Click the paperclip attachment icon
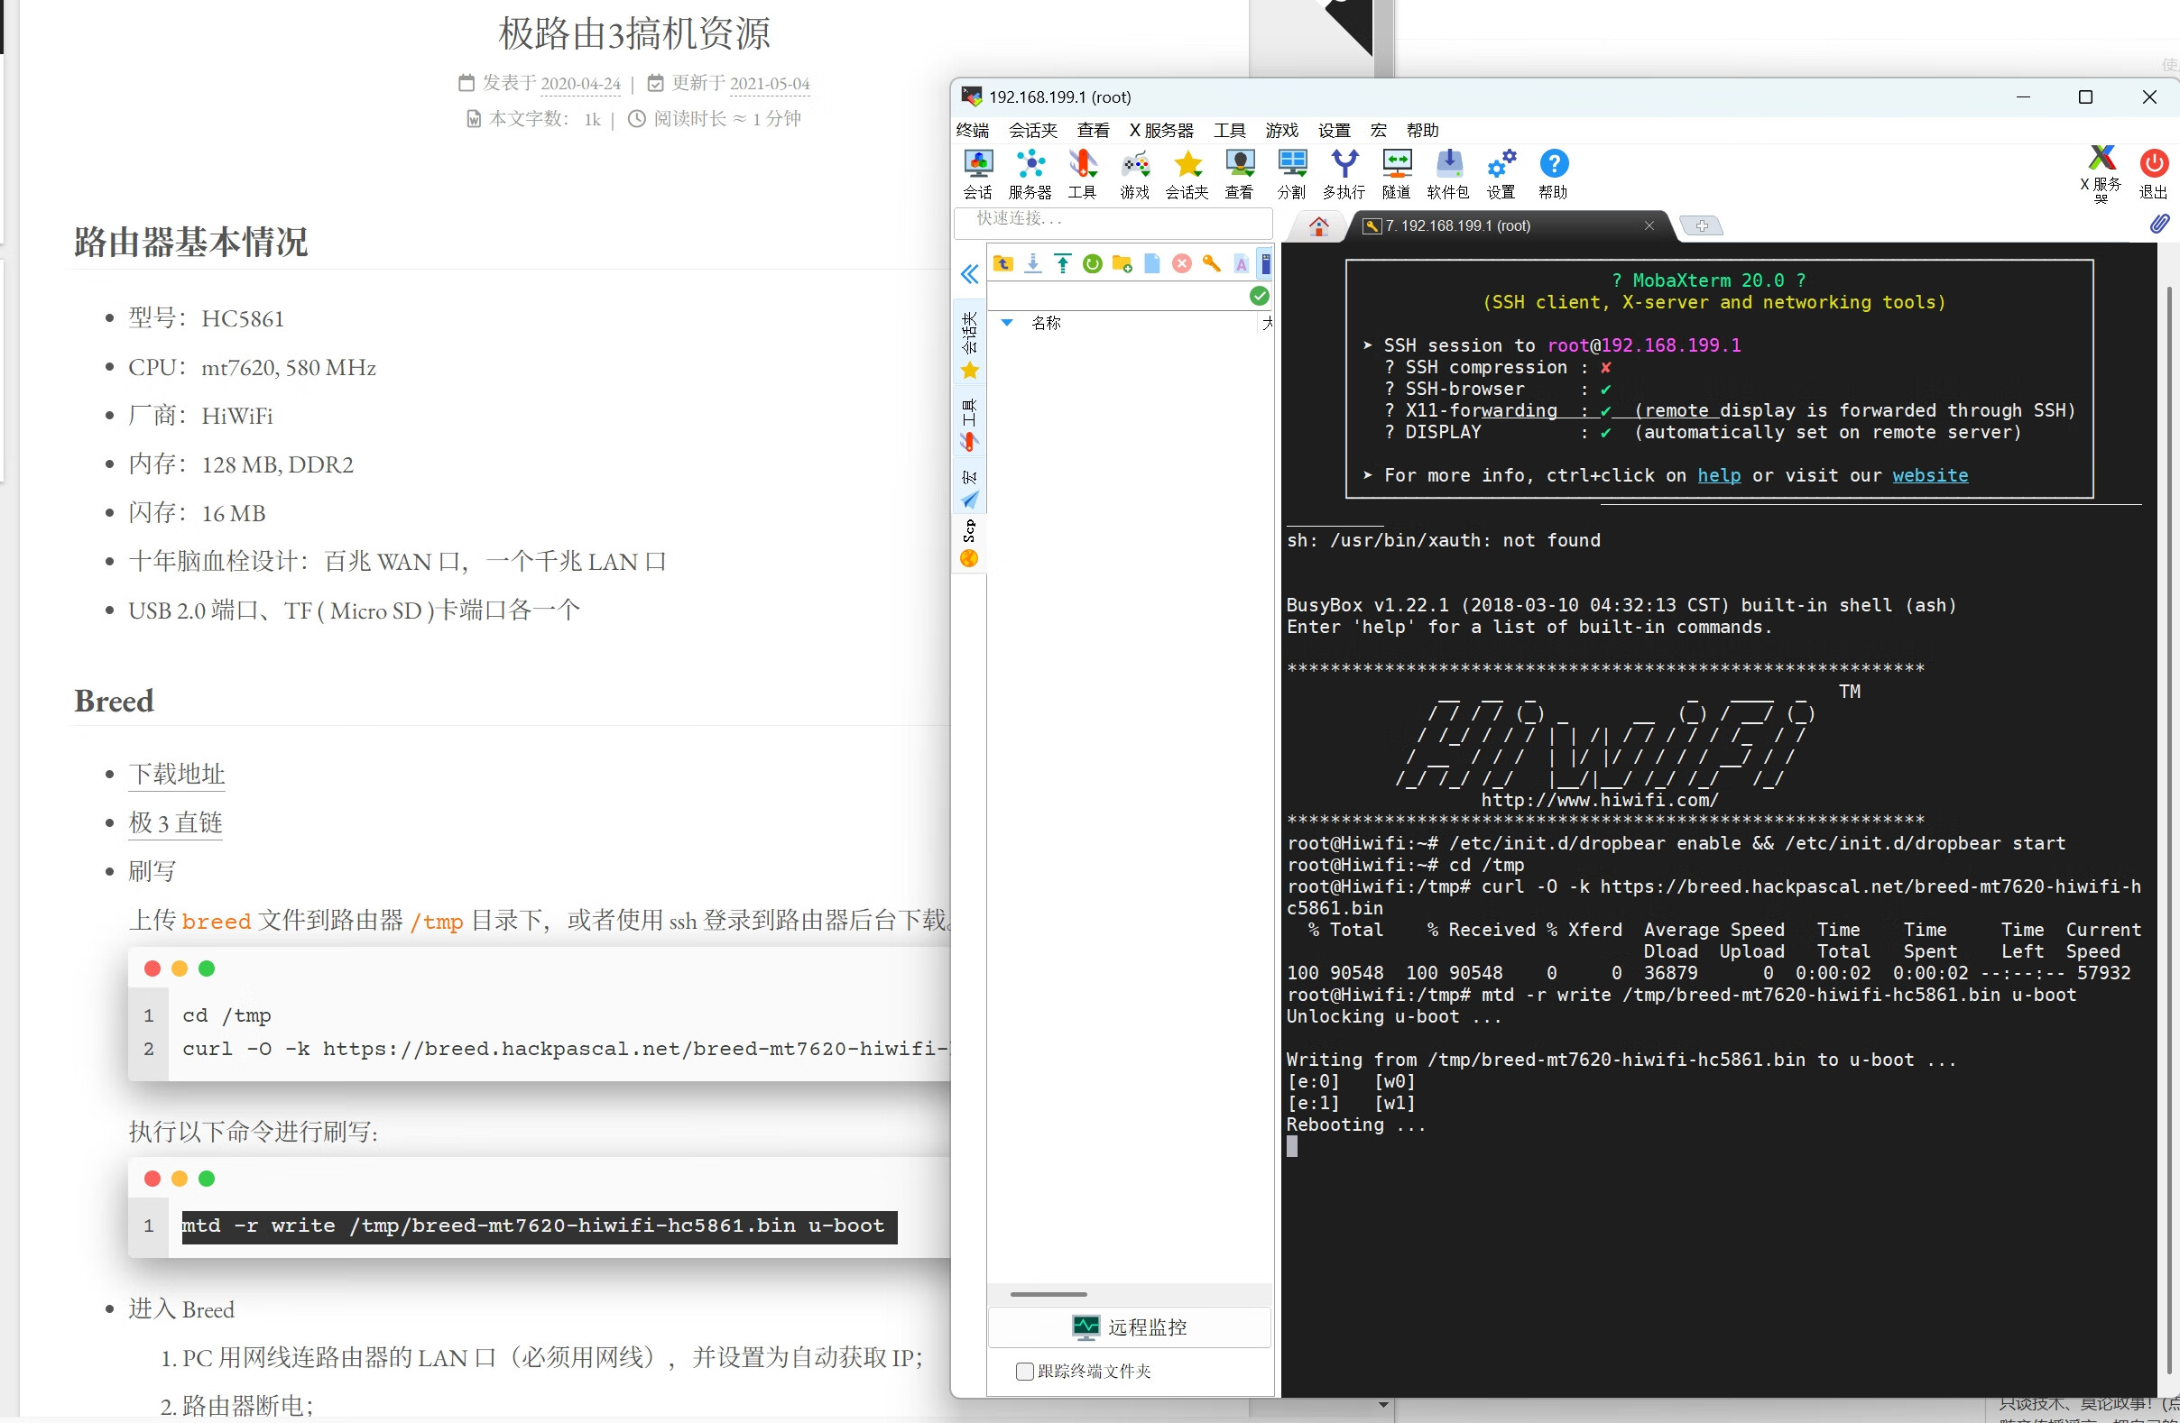The image size is (2180, 1423). click(2159, 225)
